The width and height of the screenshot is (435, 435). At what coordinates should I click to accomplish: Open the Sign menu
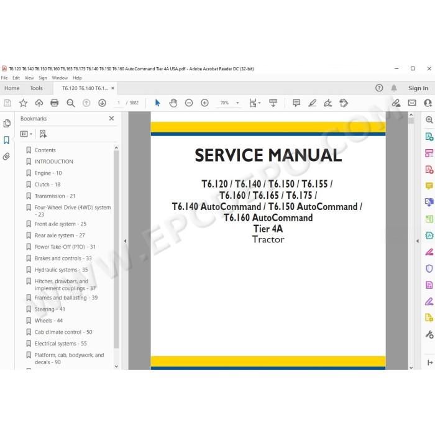pos(42,78)
